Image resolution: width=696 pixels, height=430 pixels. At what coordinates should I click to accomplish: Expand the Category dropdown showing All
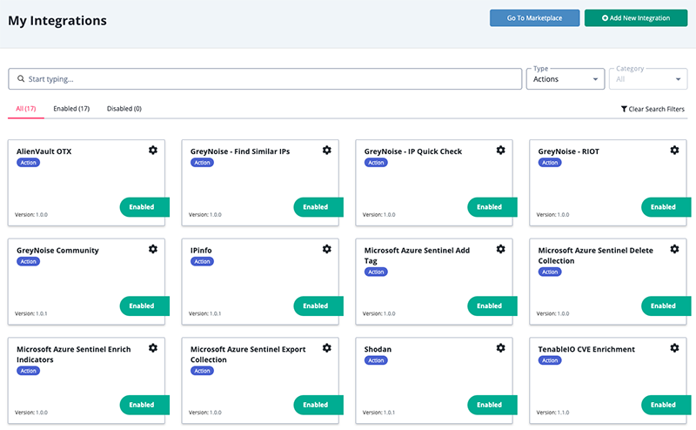pyautogui.click(x=648, y=79)
